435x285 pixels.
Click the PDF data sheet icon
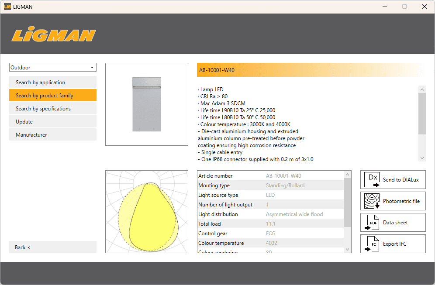coord(372,223)
